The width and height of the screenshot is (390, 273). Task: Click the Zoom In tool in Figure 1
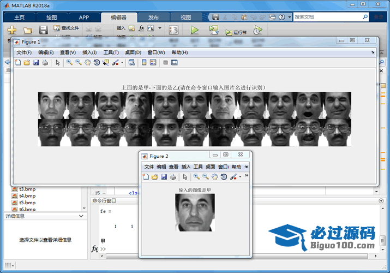pos(69,63)
